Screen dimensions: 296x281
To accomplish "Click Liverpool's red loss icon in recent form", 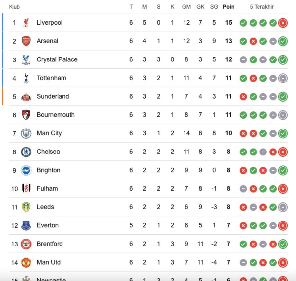I will point(283,23).
